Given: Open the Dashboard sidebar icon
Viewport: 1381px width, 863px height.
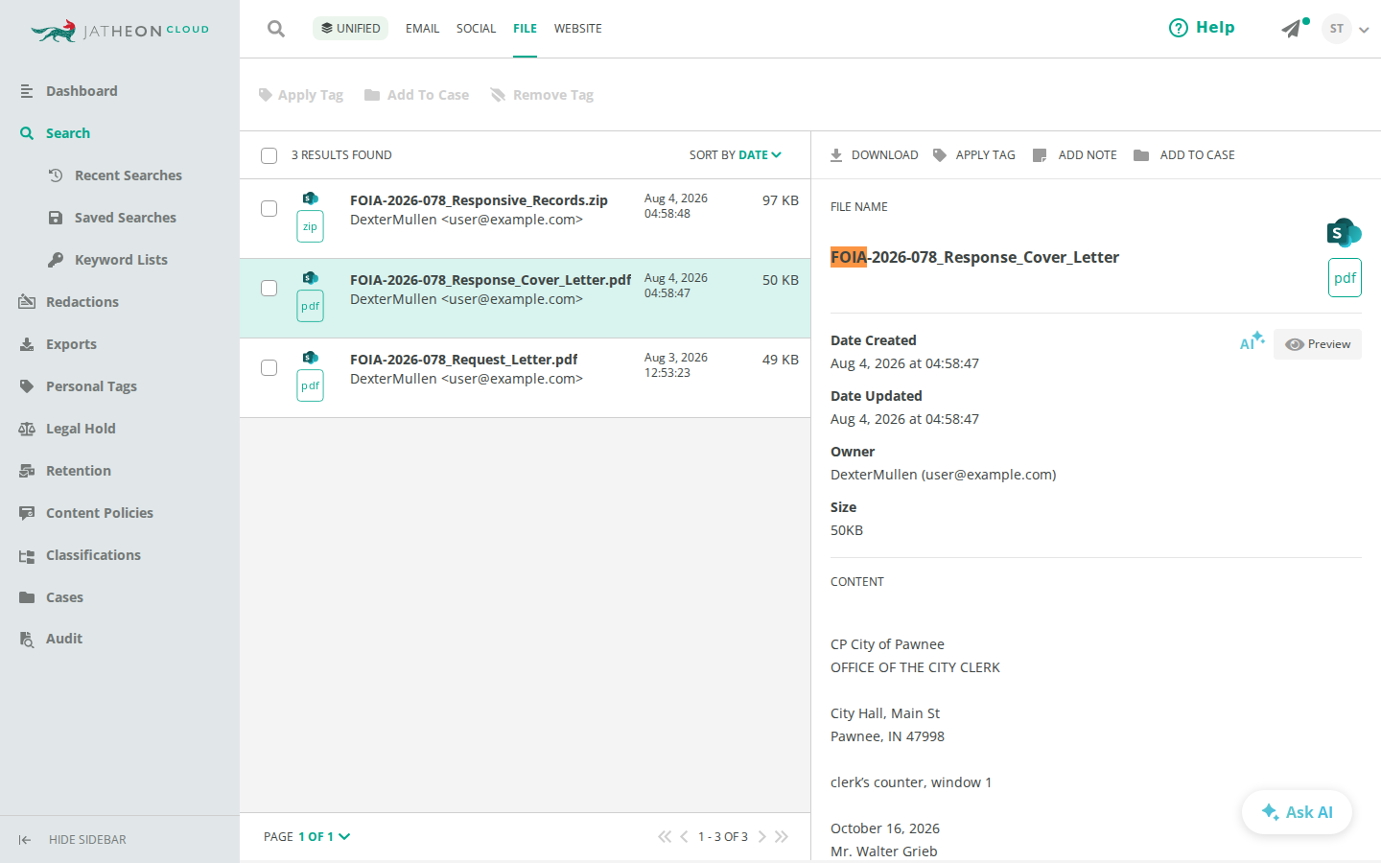Looking at the screenshot, I should click(x=27, y=91).
